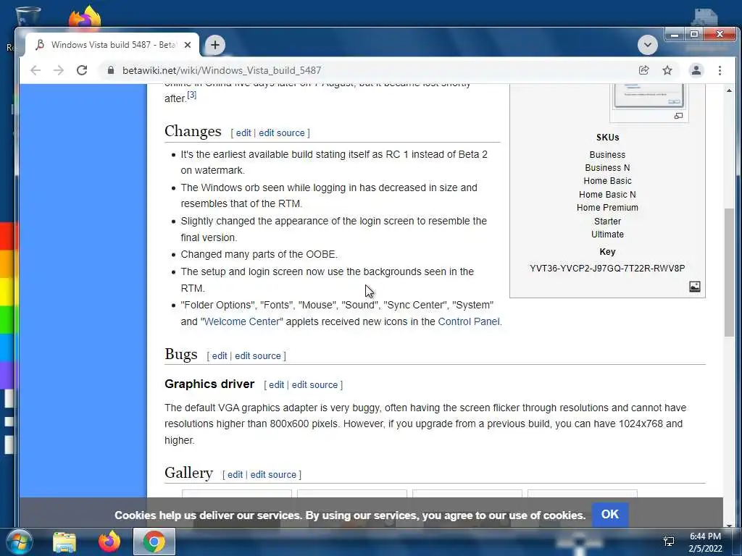This screenshot has width=742, height=556.
Task: Select Chrome in the taskbar
Action: pos(154,542)
